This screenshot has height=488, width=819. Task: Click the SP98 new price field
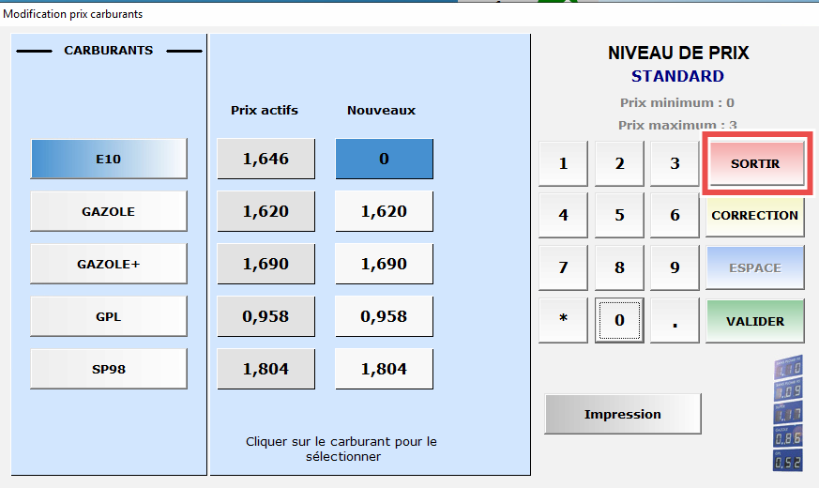click(x=384, y=369)
